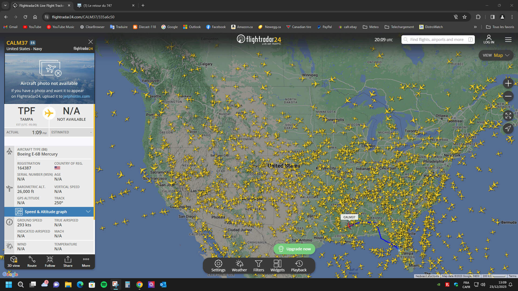Open the VIEW Map dropdown

pyautogui.click(x=496, y=55)
